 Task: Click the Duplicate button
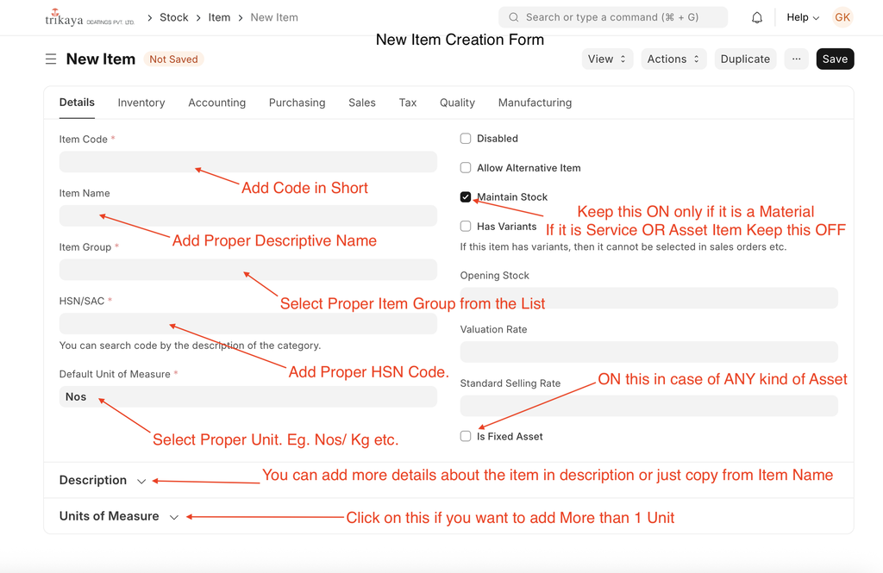[745, 59]
